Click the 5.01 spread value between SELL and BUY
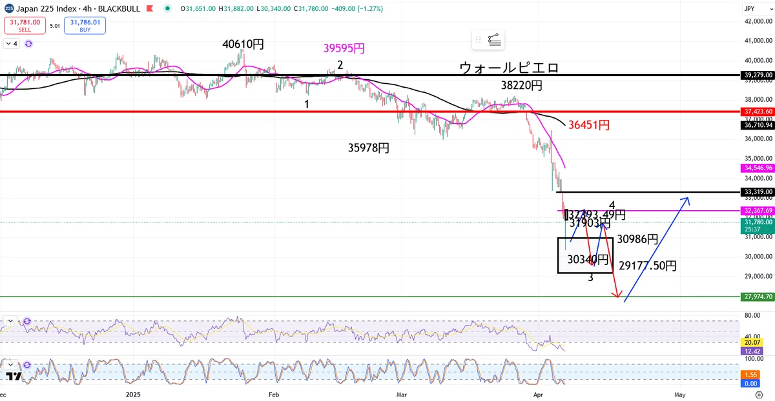The width and height of the screenshot is (775, 401). [x=55, y=26]
